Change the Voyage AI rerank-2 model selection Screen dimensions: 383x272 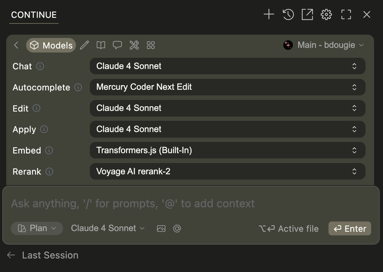(227, 171)
